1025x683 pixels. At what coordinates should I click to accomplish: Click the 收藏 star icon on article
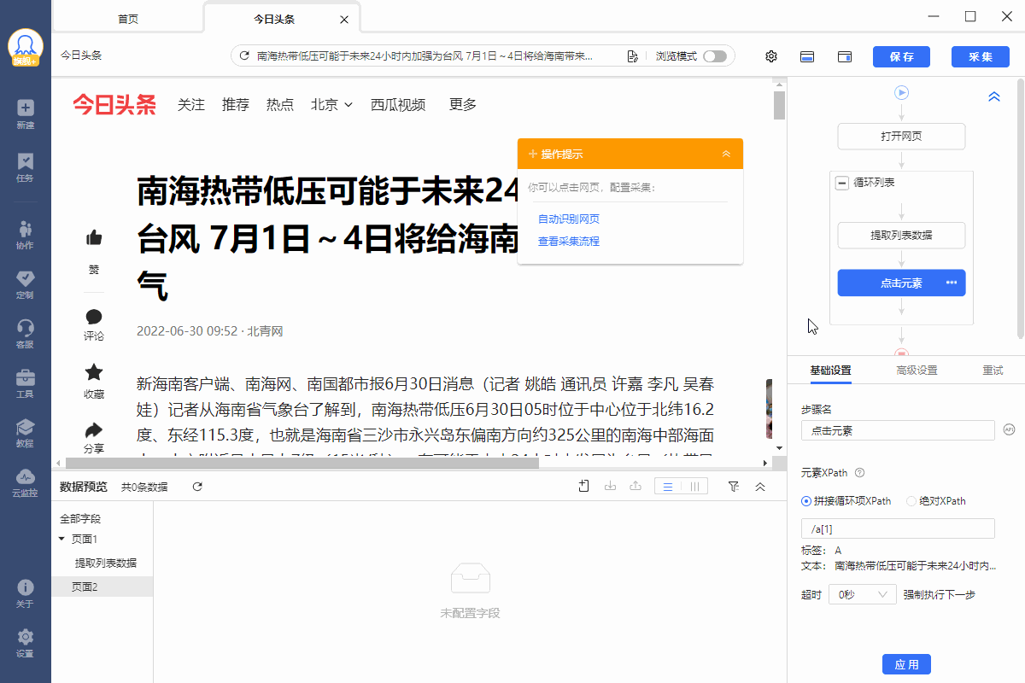(94, 371)
